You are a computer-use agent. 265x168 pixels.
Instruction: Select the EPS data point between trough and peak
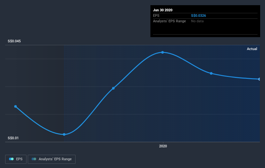click(113, 88)
